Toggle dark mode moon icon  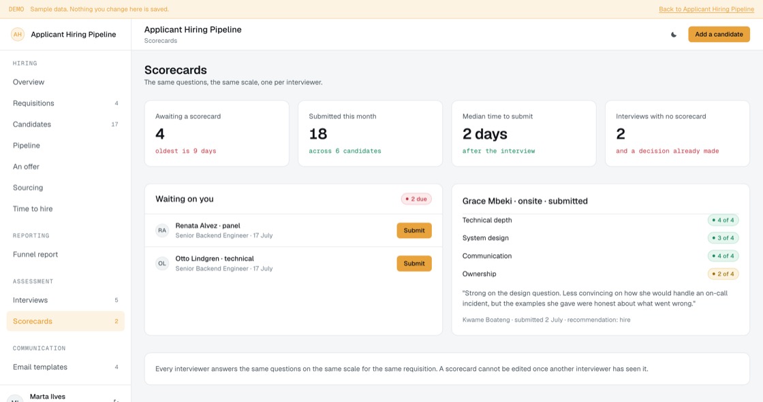(674, 35)
